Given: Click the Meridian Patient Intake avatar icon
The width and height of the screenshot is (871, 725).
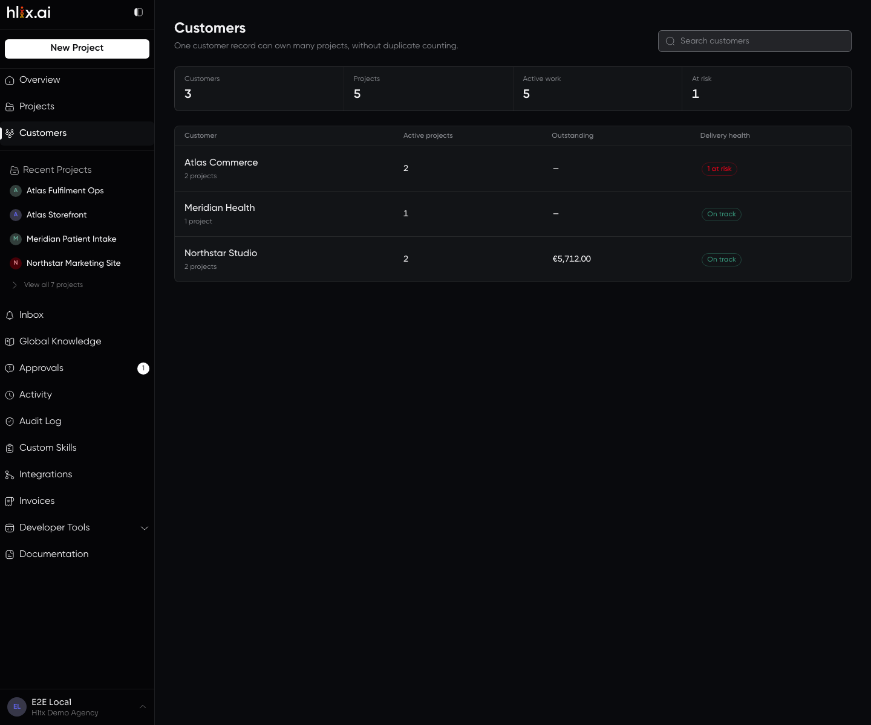Looking at the screenshot, I should click(x=16, y=239).
